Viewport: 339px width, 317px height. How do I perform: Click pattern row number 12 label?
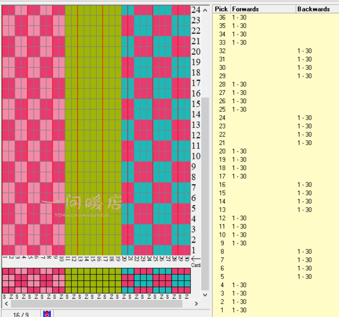tap(196, 135)
